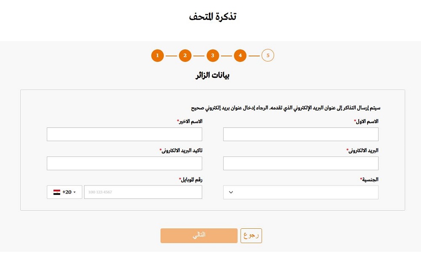This screenshot has height=270, width=421.
Task: Click the nationality dropdown chevron arrow
Action: pos(231,193)
